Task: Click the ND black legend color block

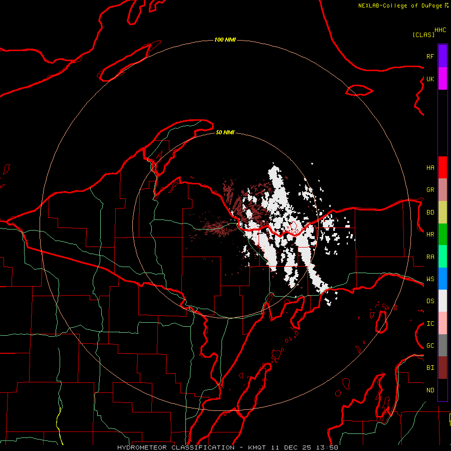Action: coord(442,390)
